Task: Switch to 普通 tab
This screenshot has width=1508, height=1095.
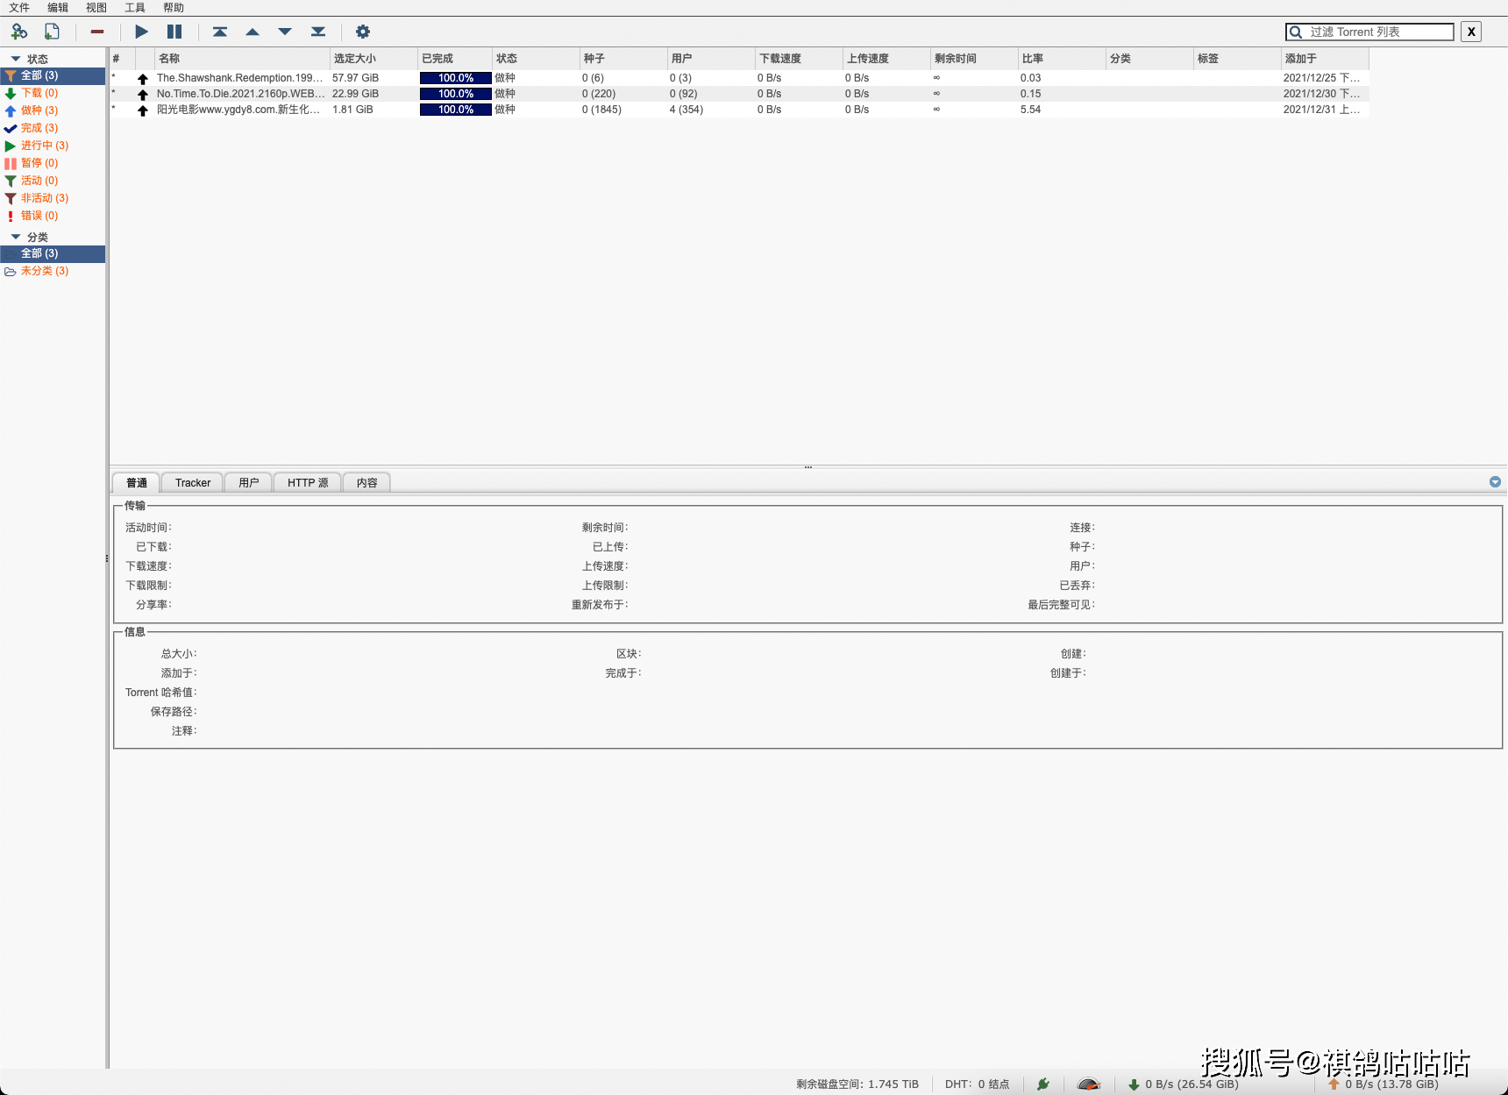Action: click(x=136, y=483)
